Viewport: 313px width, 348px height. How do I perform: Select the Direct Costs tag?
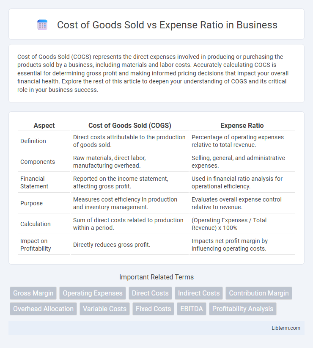point(150,293)
